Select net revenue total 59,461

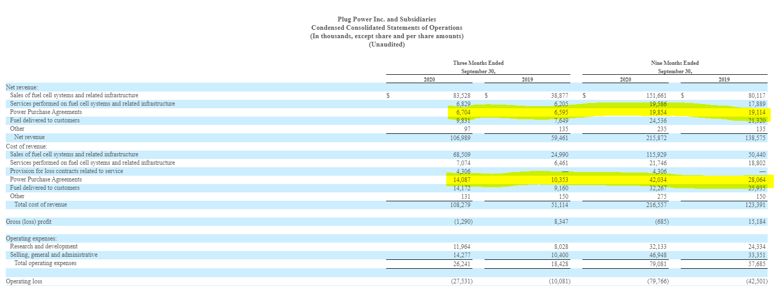(x=559, y=137)
